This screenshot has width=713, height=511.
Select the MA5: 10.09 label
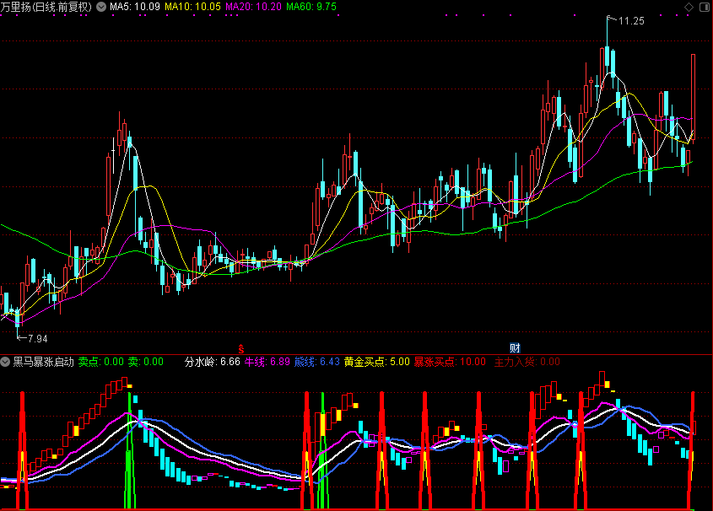(x=135, y=7)
